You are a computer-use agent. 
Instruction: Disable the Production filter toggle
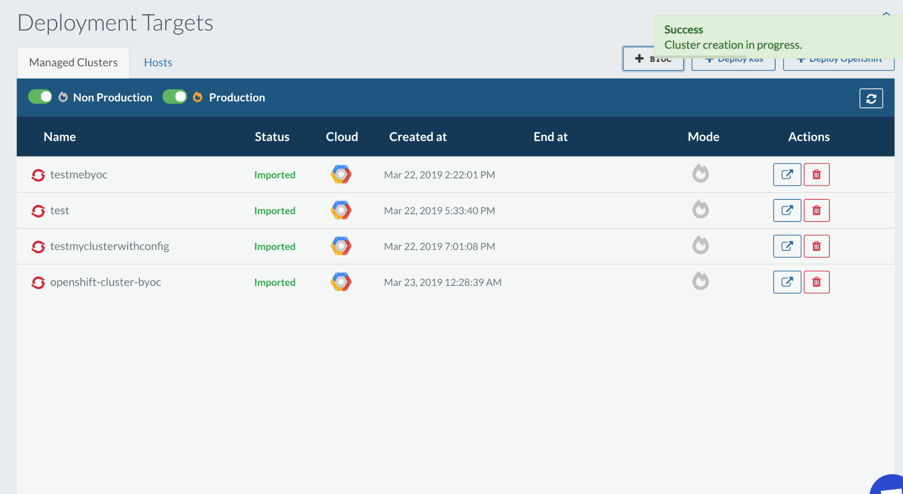coord(175,97)
